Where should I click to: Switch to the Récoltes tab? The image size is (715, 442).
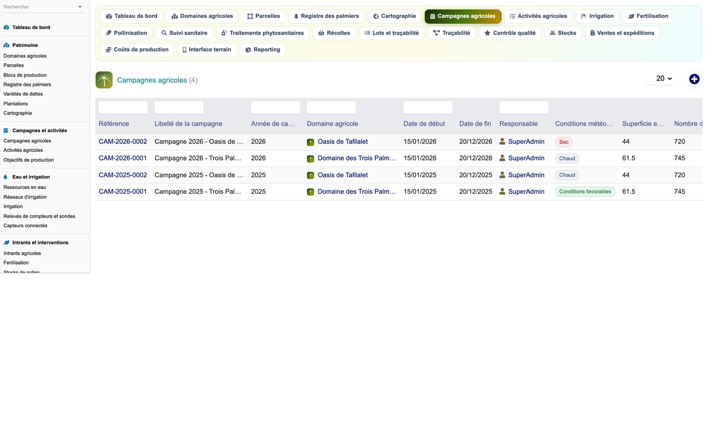coord(334,33)
